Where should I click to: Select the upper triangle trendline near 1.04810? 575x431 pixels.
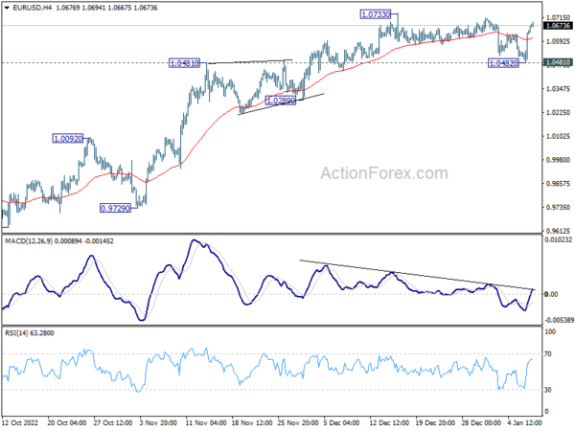[x=250, y=61]
